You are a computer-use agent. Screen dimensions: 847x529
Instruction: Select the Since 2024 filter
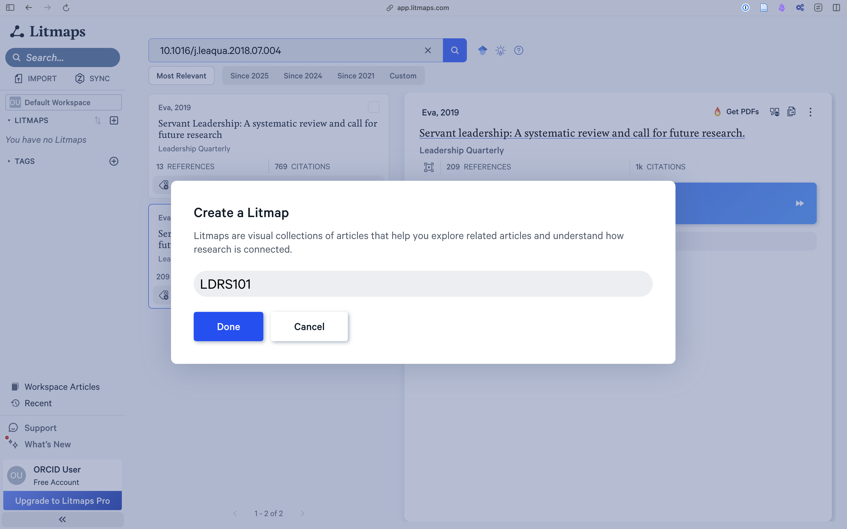pyautogui.click(x=303, y=76)
